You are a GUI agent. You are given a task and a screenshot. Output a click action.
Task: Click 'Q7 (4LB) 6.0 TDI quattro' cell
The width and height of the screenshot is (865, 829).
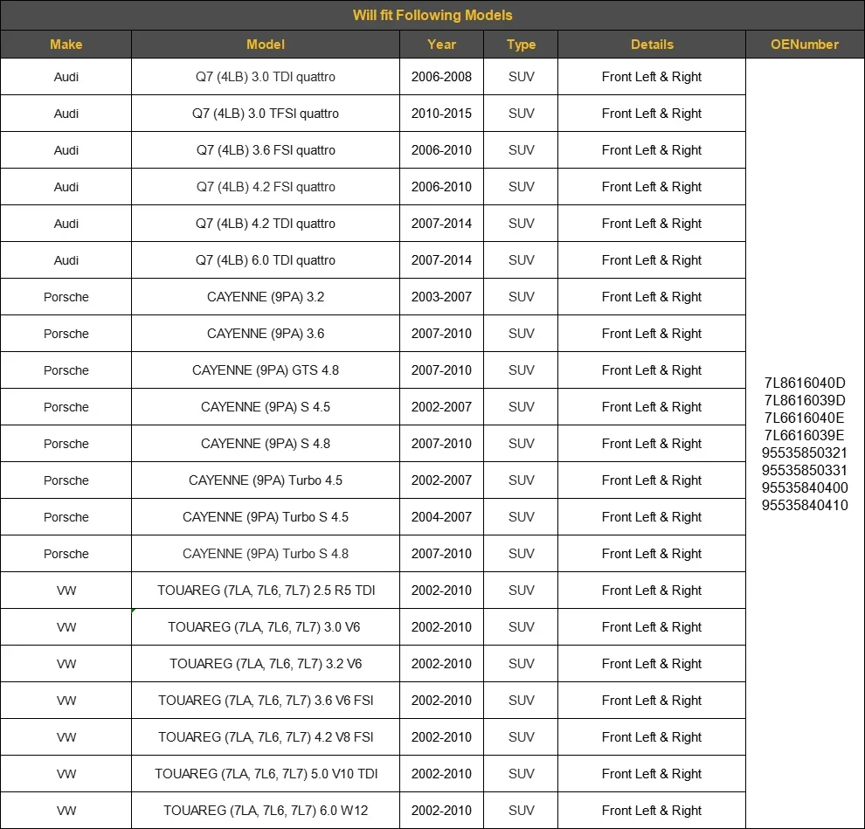coord(266,260)
